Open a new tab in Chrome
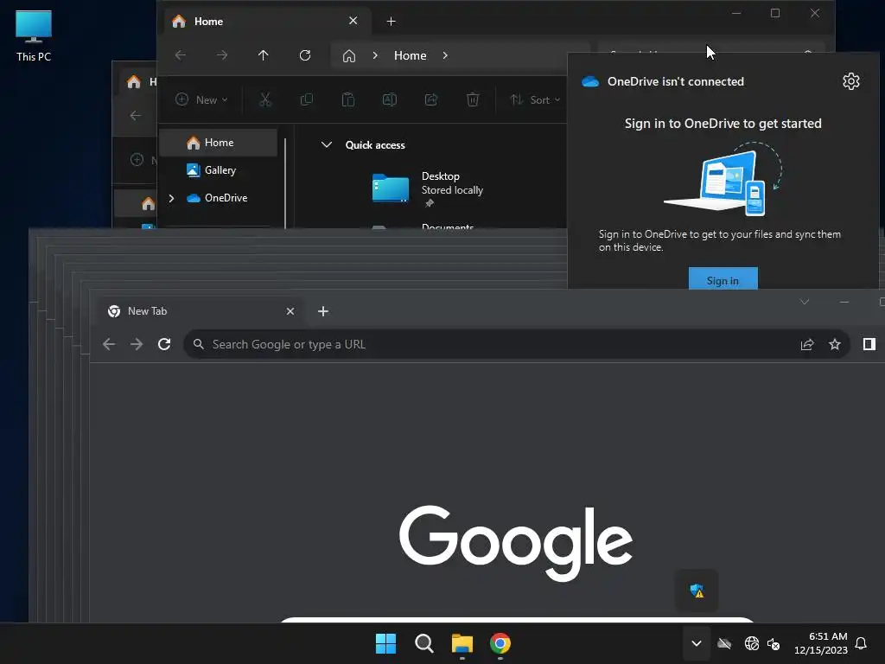 (323, 311)
